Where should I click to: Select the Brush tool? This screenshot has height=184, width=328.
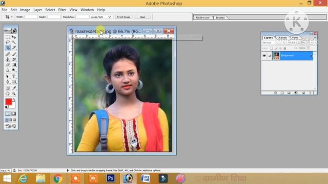14,54
